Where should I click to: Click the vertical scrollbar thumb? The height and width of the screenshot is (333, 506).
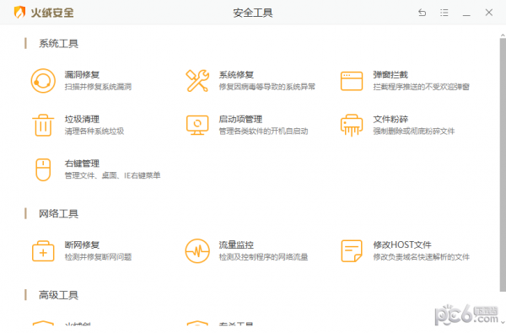pyautogui.click(x=503, y=164)
